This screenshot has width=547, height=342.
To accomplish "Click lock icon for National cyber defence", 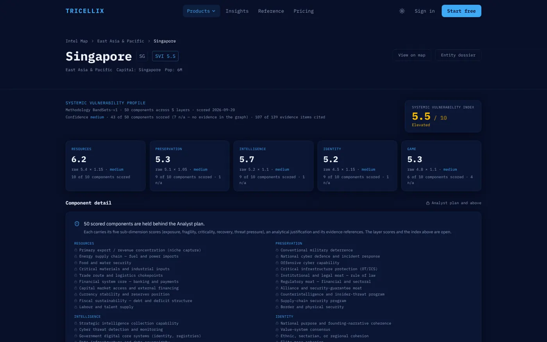I will 277,256.
